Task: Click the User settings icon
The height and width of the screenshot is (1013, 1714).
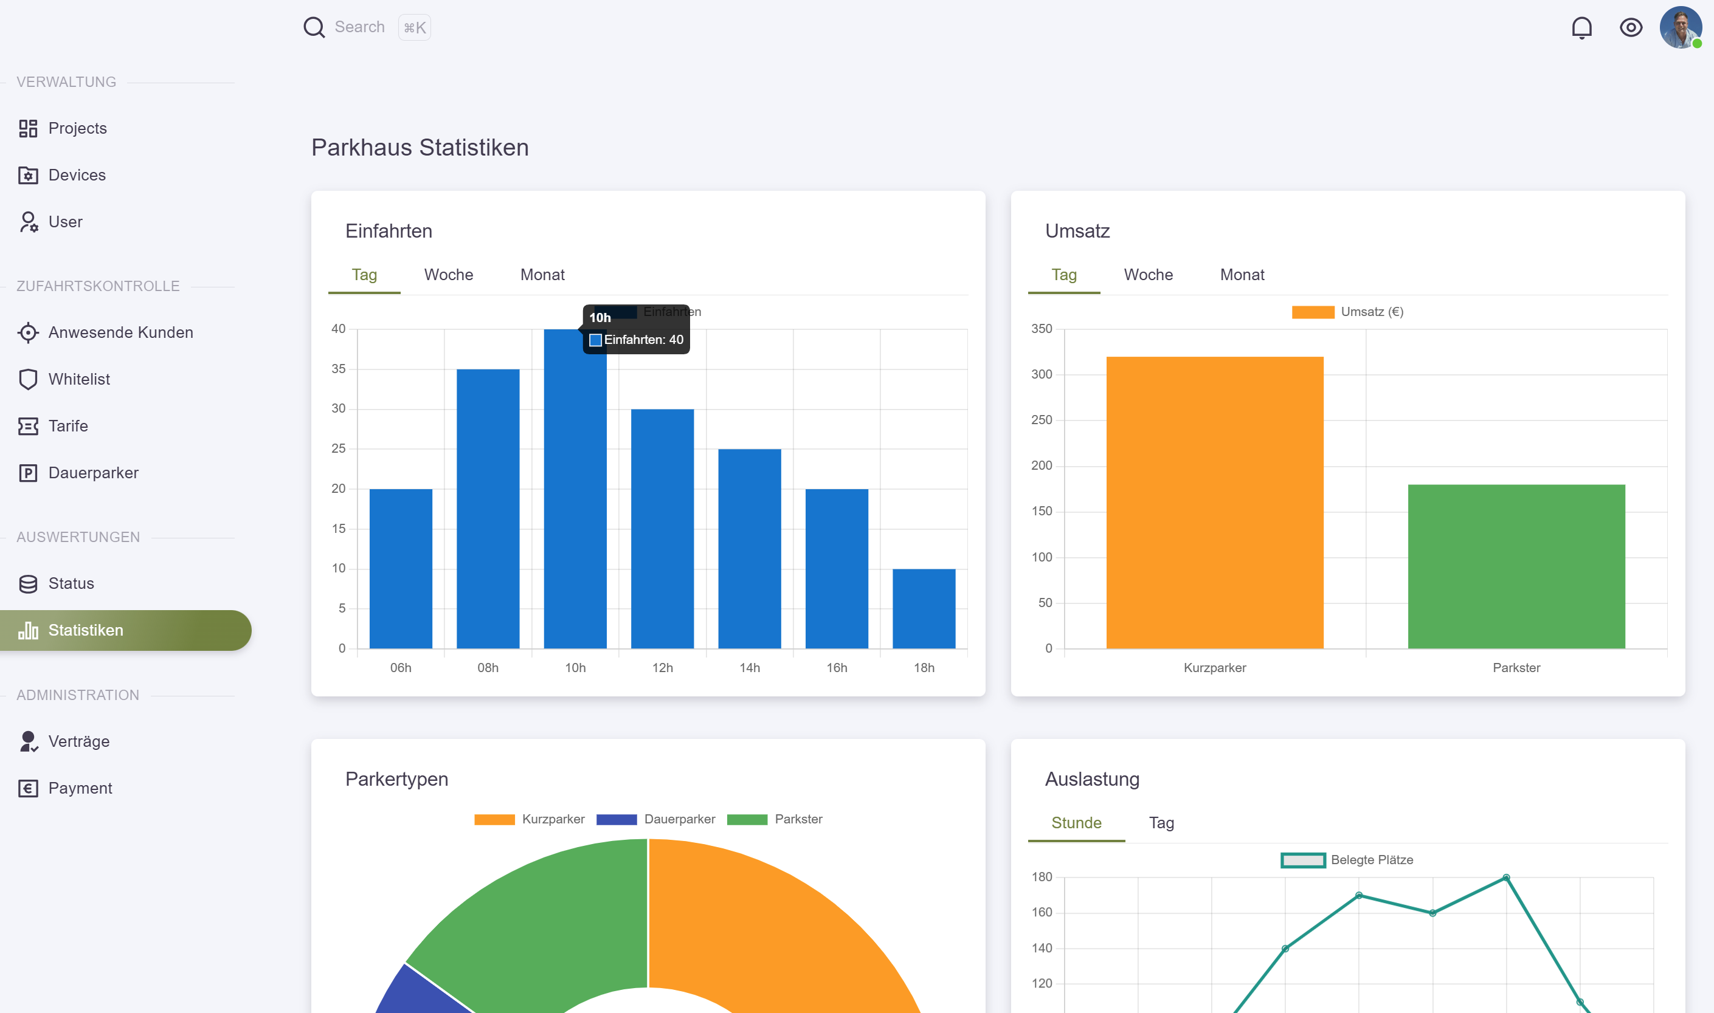Action: [28, 222]
